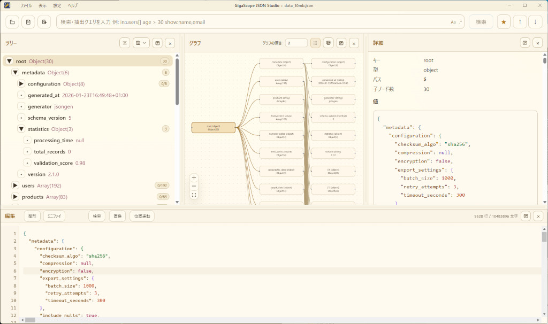This screenshot has height=324, width=548.
Task: Click the editor 検索 search button
Action: pyautogui.click(x=97, y=216)
